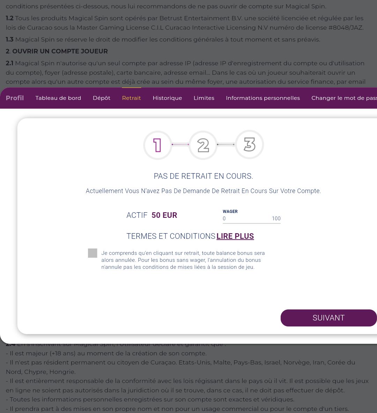Check the bonus cancellation acknowledgement checkbox
Screen dimensions: 377x413
tap(93, 253)
